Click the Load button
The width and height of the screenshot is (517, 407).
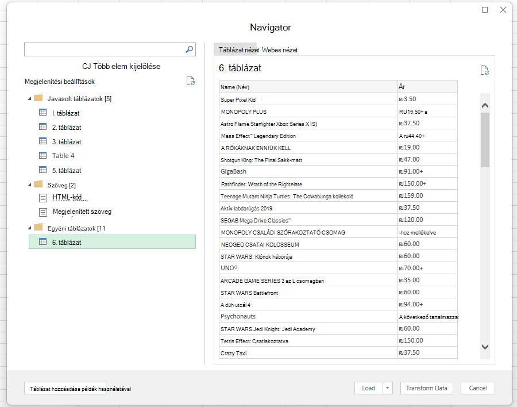[369, 388]
